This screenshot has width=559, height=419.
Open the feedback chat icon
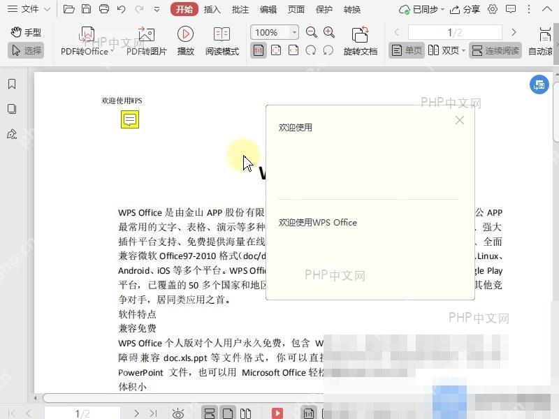(x=511, y=9)
